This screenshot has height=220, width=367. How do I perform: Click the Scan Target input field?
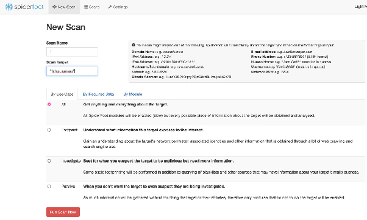click(x=72, y=71)
